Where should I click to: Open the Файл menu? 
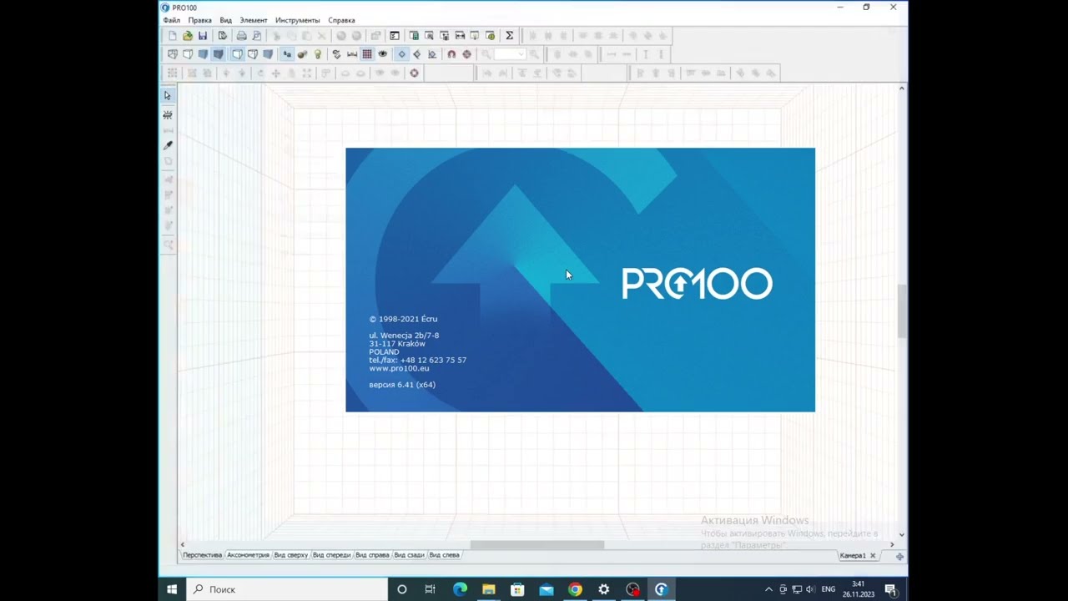171,20
